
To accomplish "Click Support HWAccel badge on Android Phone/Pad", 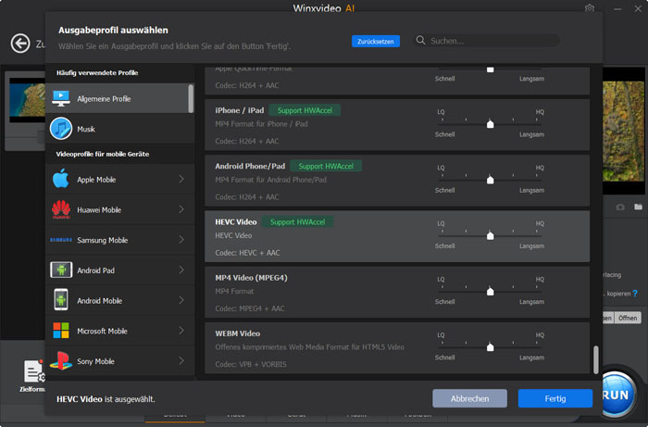I will [x=326, y=166].
